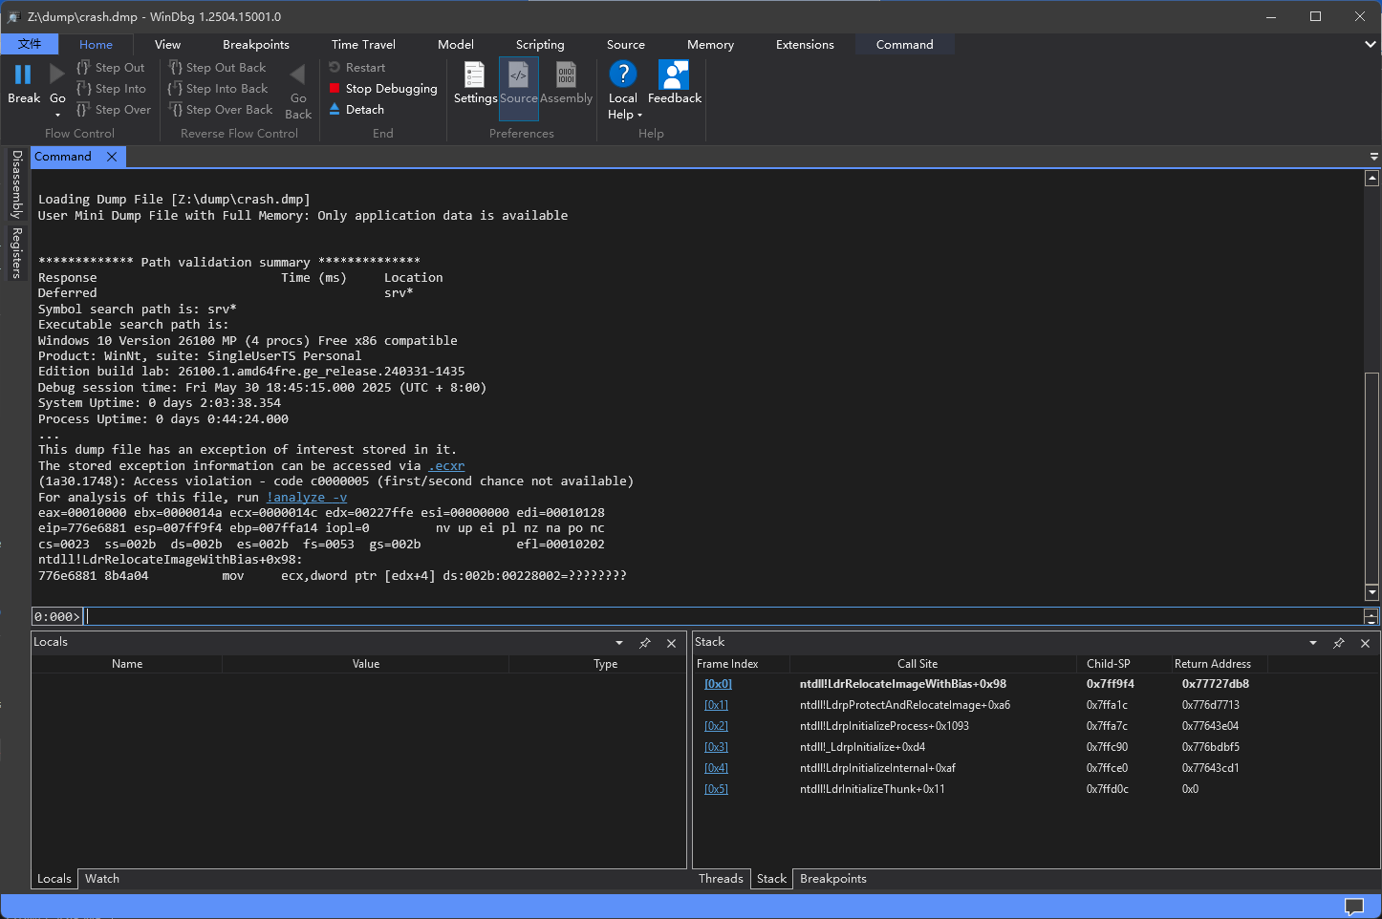
Task: Open the Locals panel options dropdown
Action: (x=619, y=643)
